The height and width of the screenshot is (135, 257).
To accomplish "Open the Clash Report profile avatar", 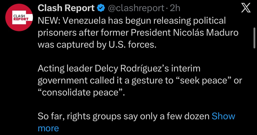I will (19, 17).
